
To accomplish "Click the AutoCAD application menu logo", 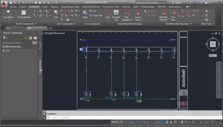I will point(4,4).
